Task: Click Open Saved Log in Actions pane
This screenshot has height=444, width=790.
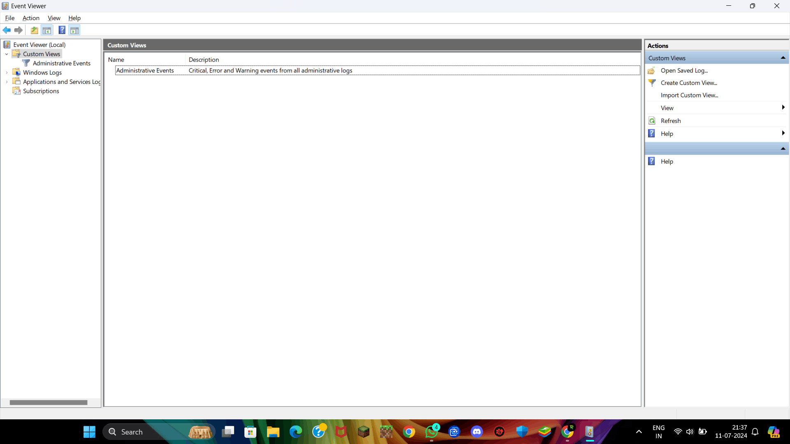Action: (683, 70)
